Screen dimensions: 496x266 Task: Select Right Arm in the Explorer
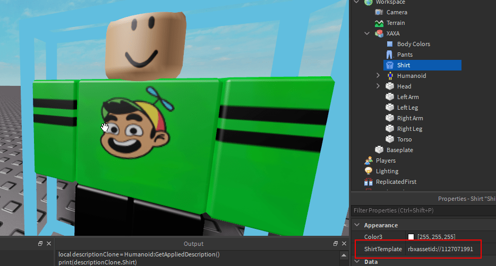(410, 118)
